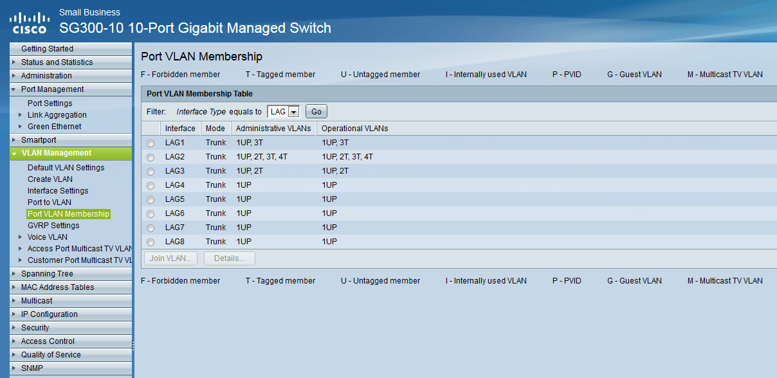The width and height of the screenshot is (777, 378).
Task: Expand the Voice VLAN subtree arrow
Action: [21, 237]
